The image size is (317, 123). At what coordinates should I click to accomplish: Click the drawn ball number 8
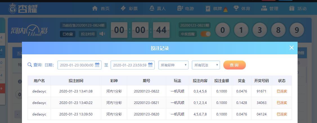[278, 30]
